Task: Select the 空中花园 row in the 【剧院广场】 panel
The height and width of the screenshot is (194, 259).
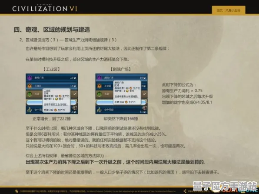Action: coord(121,110)
